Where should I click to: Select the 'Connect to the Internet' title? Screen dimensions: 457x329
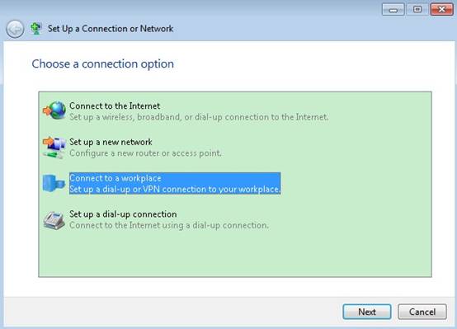[x=115, y=106]
